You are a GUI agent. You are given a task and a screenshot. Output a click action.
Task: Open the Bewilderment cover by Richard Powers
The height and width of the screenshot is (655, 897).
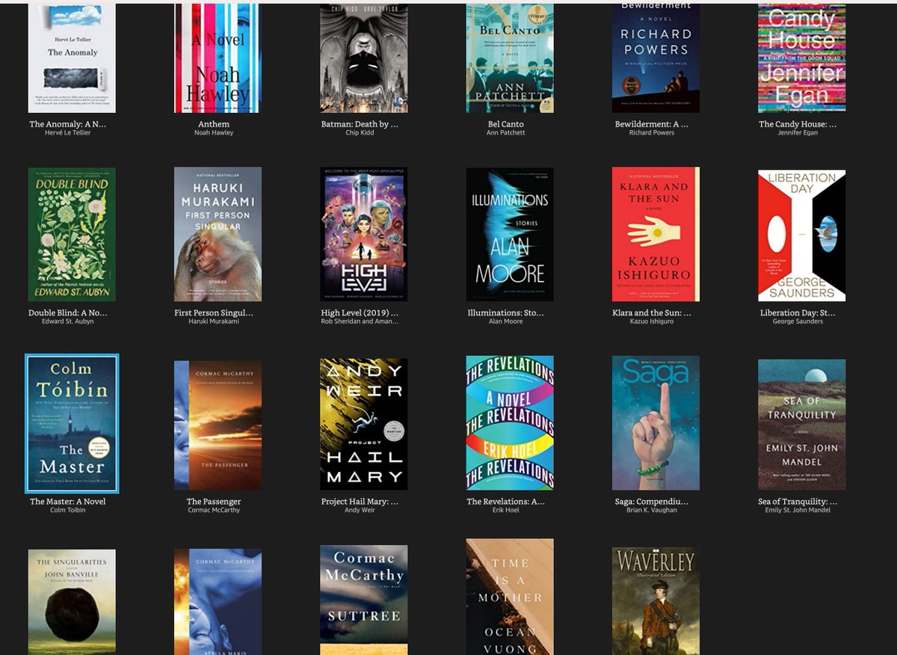(656, 58)
